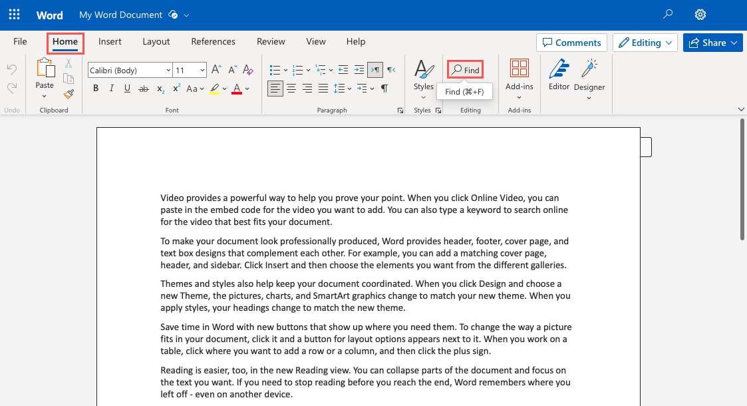Screen dimensions: 747x406
Task: Share the document
Action: pos(712,42)
